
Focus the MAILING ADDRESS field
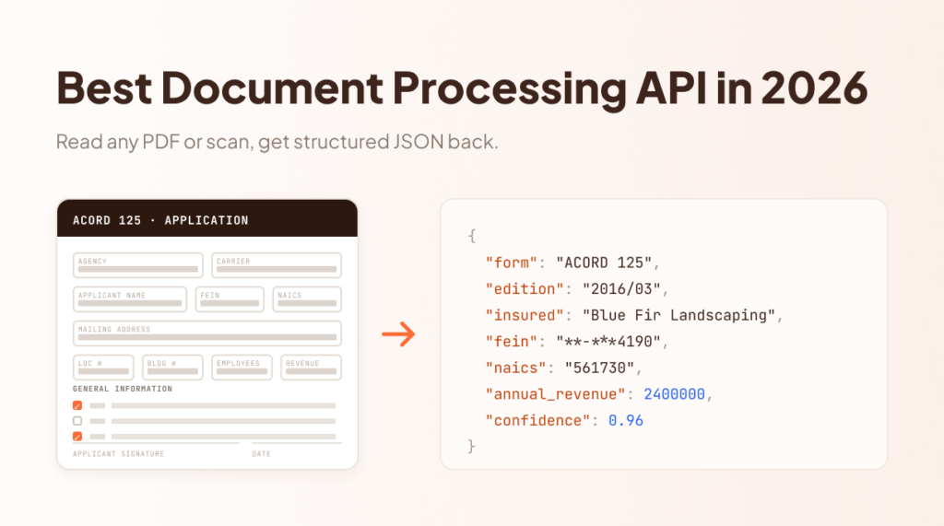coord(207,333)
